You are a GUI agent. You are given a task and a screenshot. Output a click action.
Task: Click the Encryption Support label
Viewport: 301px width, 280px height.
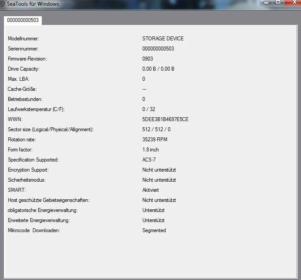(28, 170)
